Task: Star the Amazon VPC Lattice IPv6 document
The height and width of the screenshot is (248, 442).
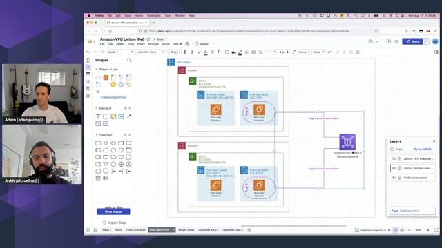Action: click(148, 39)
